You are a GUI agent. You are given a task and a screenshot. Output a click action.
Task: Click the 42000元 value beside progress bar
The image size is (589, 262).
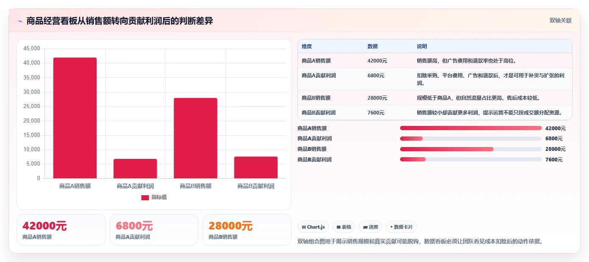pos(556,128)
